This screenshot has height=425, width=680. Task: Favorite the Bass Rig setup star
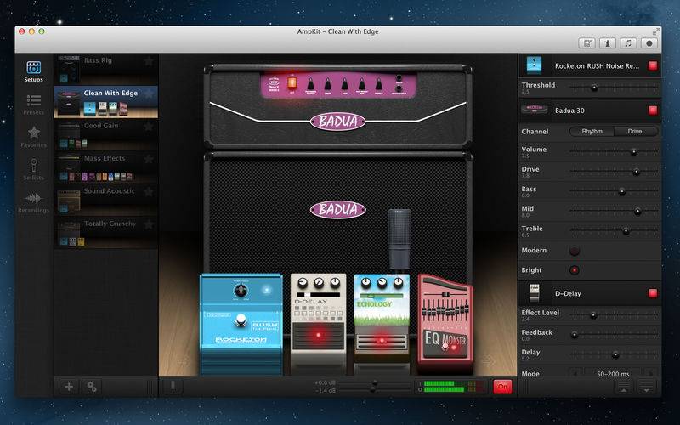click(149, 61)
